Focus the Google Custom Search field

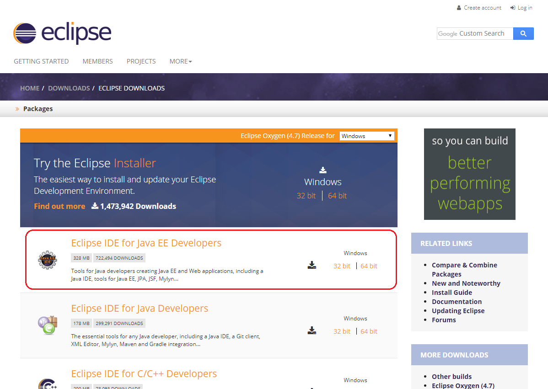tap(475, 33)
